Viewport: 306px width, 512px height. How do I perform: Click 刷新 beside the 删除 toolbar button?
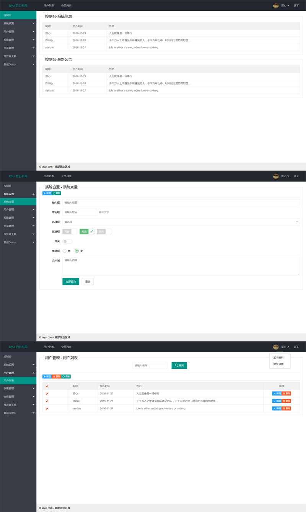coord(66,376)
